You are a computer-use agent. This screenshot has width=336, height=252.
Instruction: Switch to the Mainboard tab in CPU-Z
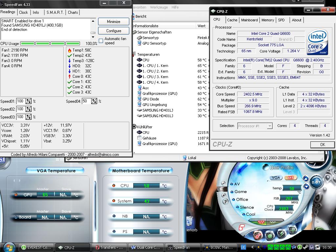(249, 20)
